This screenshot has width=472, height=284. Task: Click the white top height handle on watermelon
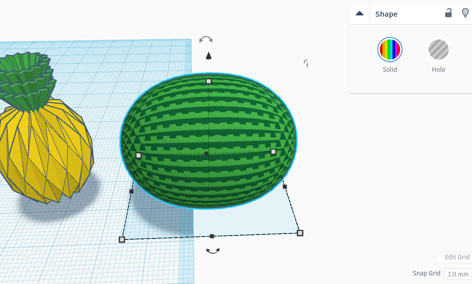pyautogui.click(x=209, y=81)
